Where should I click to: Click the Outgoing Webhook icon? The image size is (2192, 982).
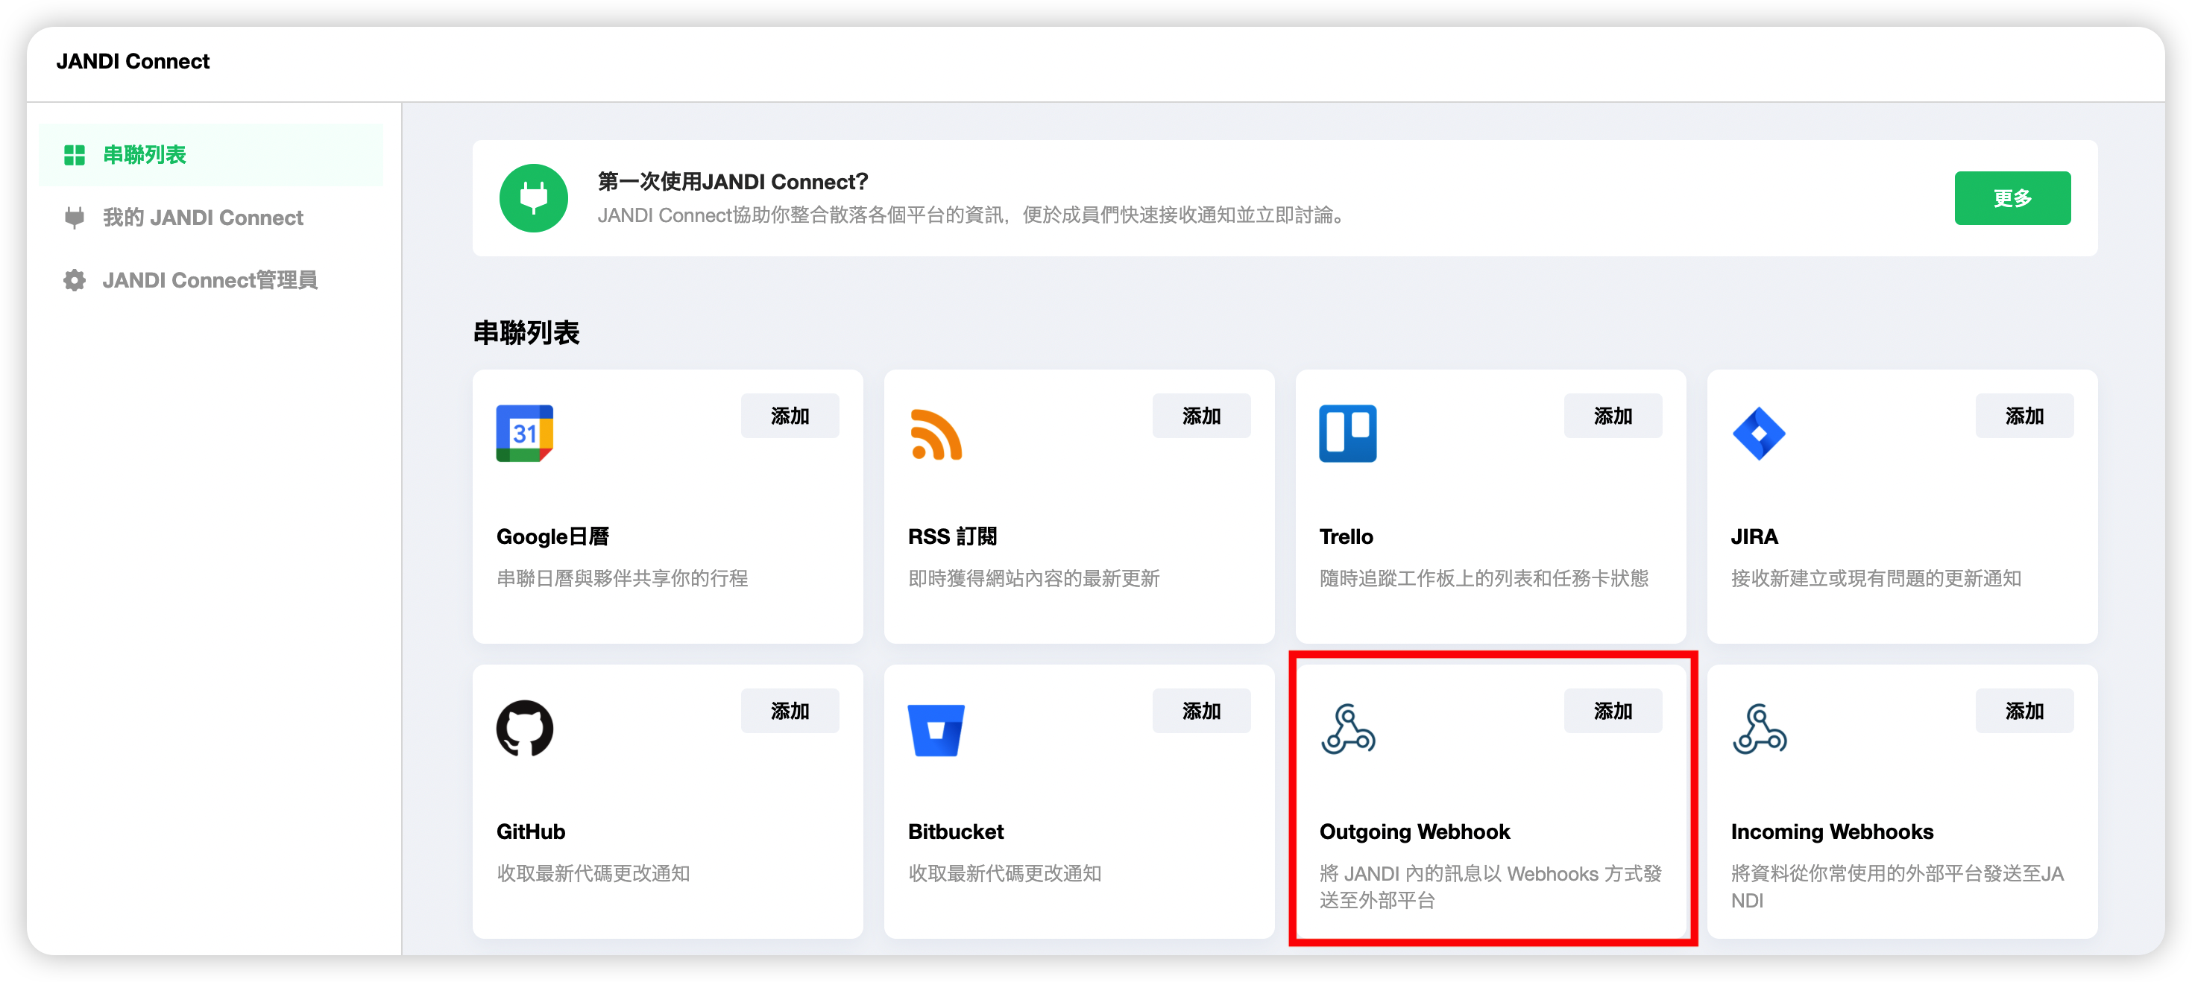[1347, 729]
